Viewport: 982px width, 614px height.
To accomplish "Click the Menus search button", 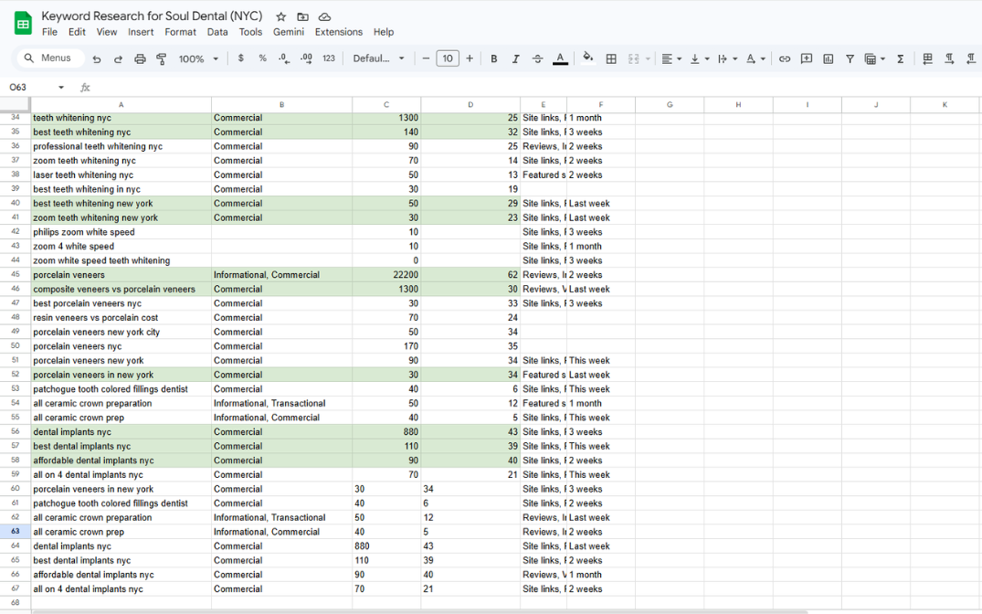I will 48,58.
